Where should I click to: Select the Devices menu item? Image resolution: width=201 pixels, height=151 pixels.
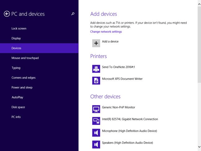[39, 48]
